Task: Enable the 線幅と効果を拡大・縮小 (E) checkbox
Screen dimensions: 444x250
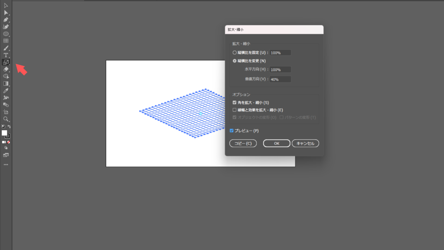Action: tap(235, 110)
